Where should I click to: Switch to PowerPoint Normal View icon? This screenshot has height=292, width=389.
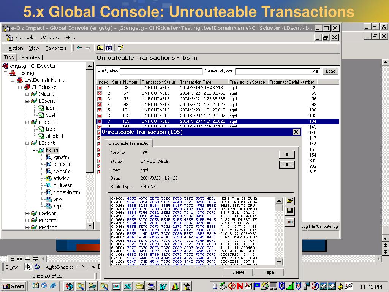click(x=4, y=259)
